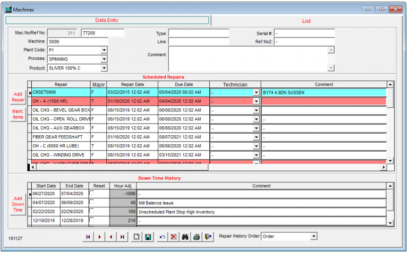Toggle Reset checkbox for 12/19/2019 downtime

click(x=91, y=220)
